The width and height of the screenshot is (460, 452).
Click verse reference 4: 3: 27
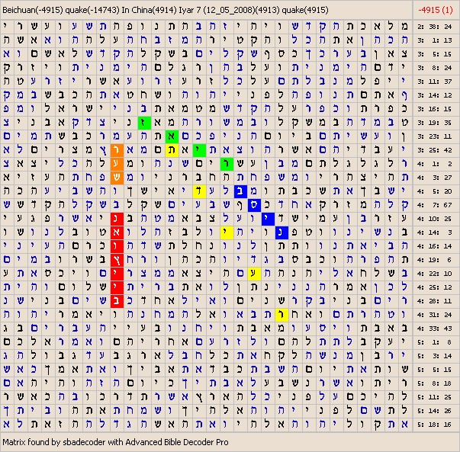(x=435, y=178)
